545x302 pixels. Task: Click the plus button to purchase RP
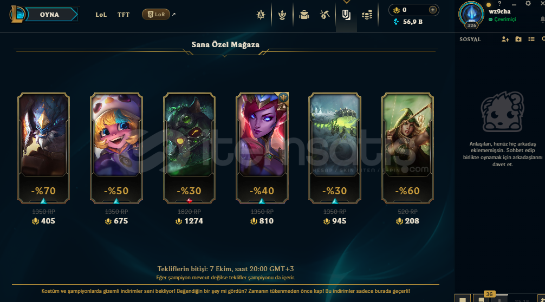[432, 10]
